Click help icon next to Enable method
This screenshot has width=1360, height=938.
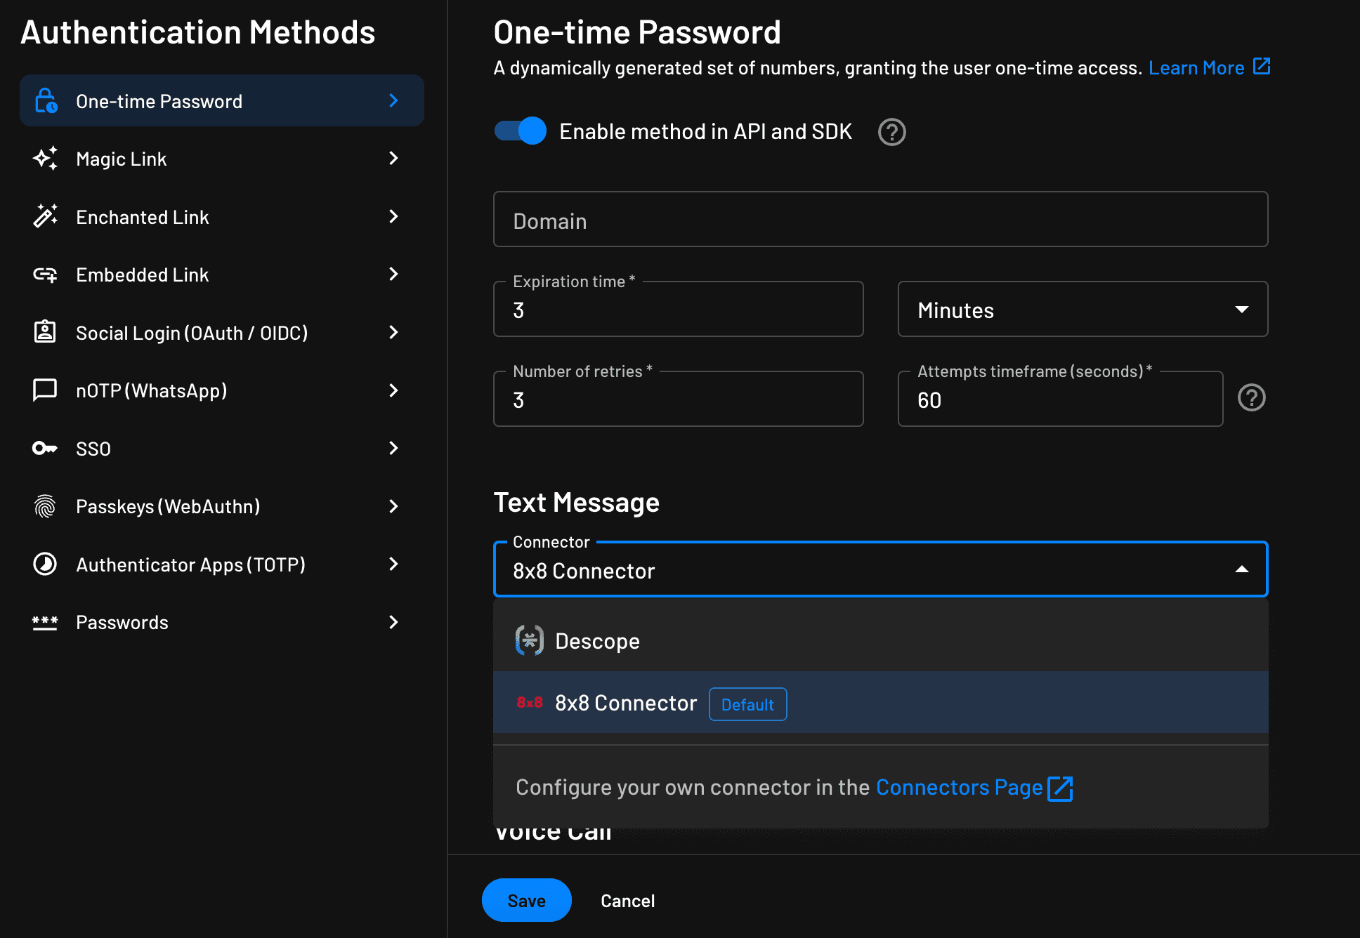pyautogui.click(x=892, y=132)
